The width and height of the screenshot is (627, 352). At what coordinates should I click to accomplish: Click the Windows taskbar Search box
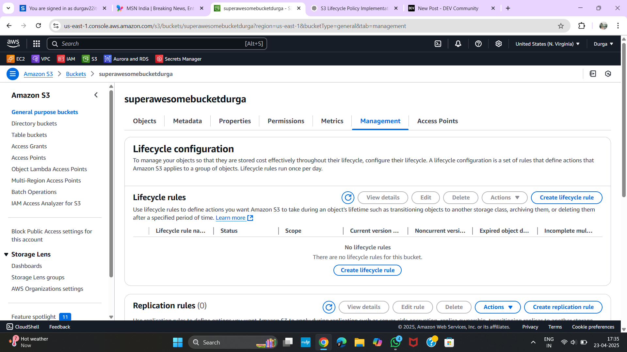233,343
